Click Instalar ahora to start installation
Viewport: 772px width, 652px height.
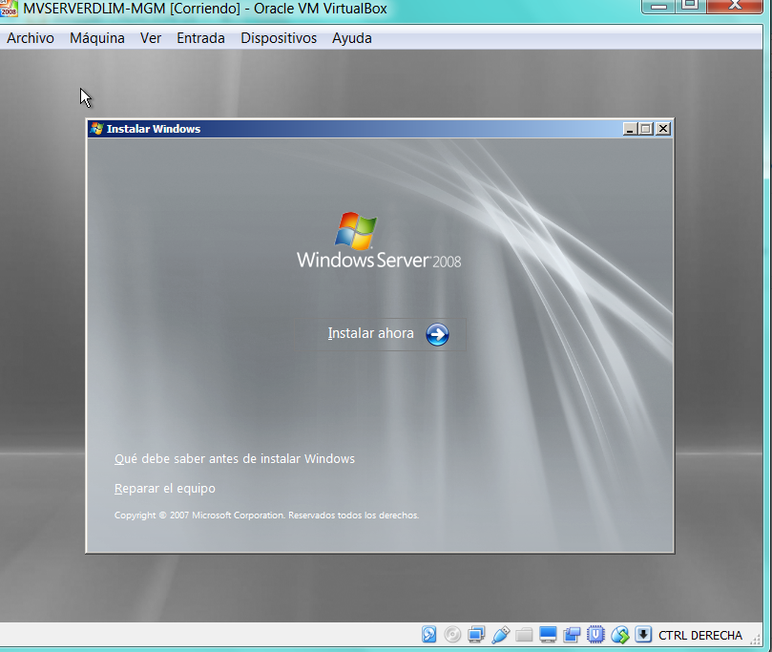tap(371, 333)
